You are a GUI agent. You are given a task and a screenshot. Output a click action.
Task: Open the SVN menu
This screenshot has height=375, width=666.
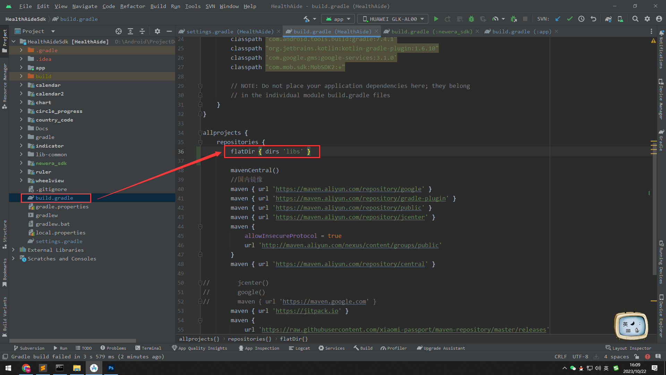[x=210, y=6]
